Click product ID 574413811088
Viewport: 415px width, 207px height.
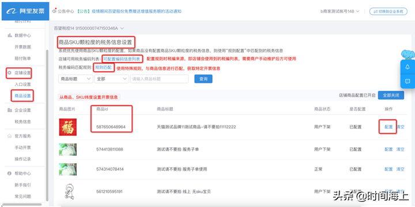[110, 149]
